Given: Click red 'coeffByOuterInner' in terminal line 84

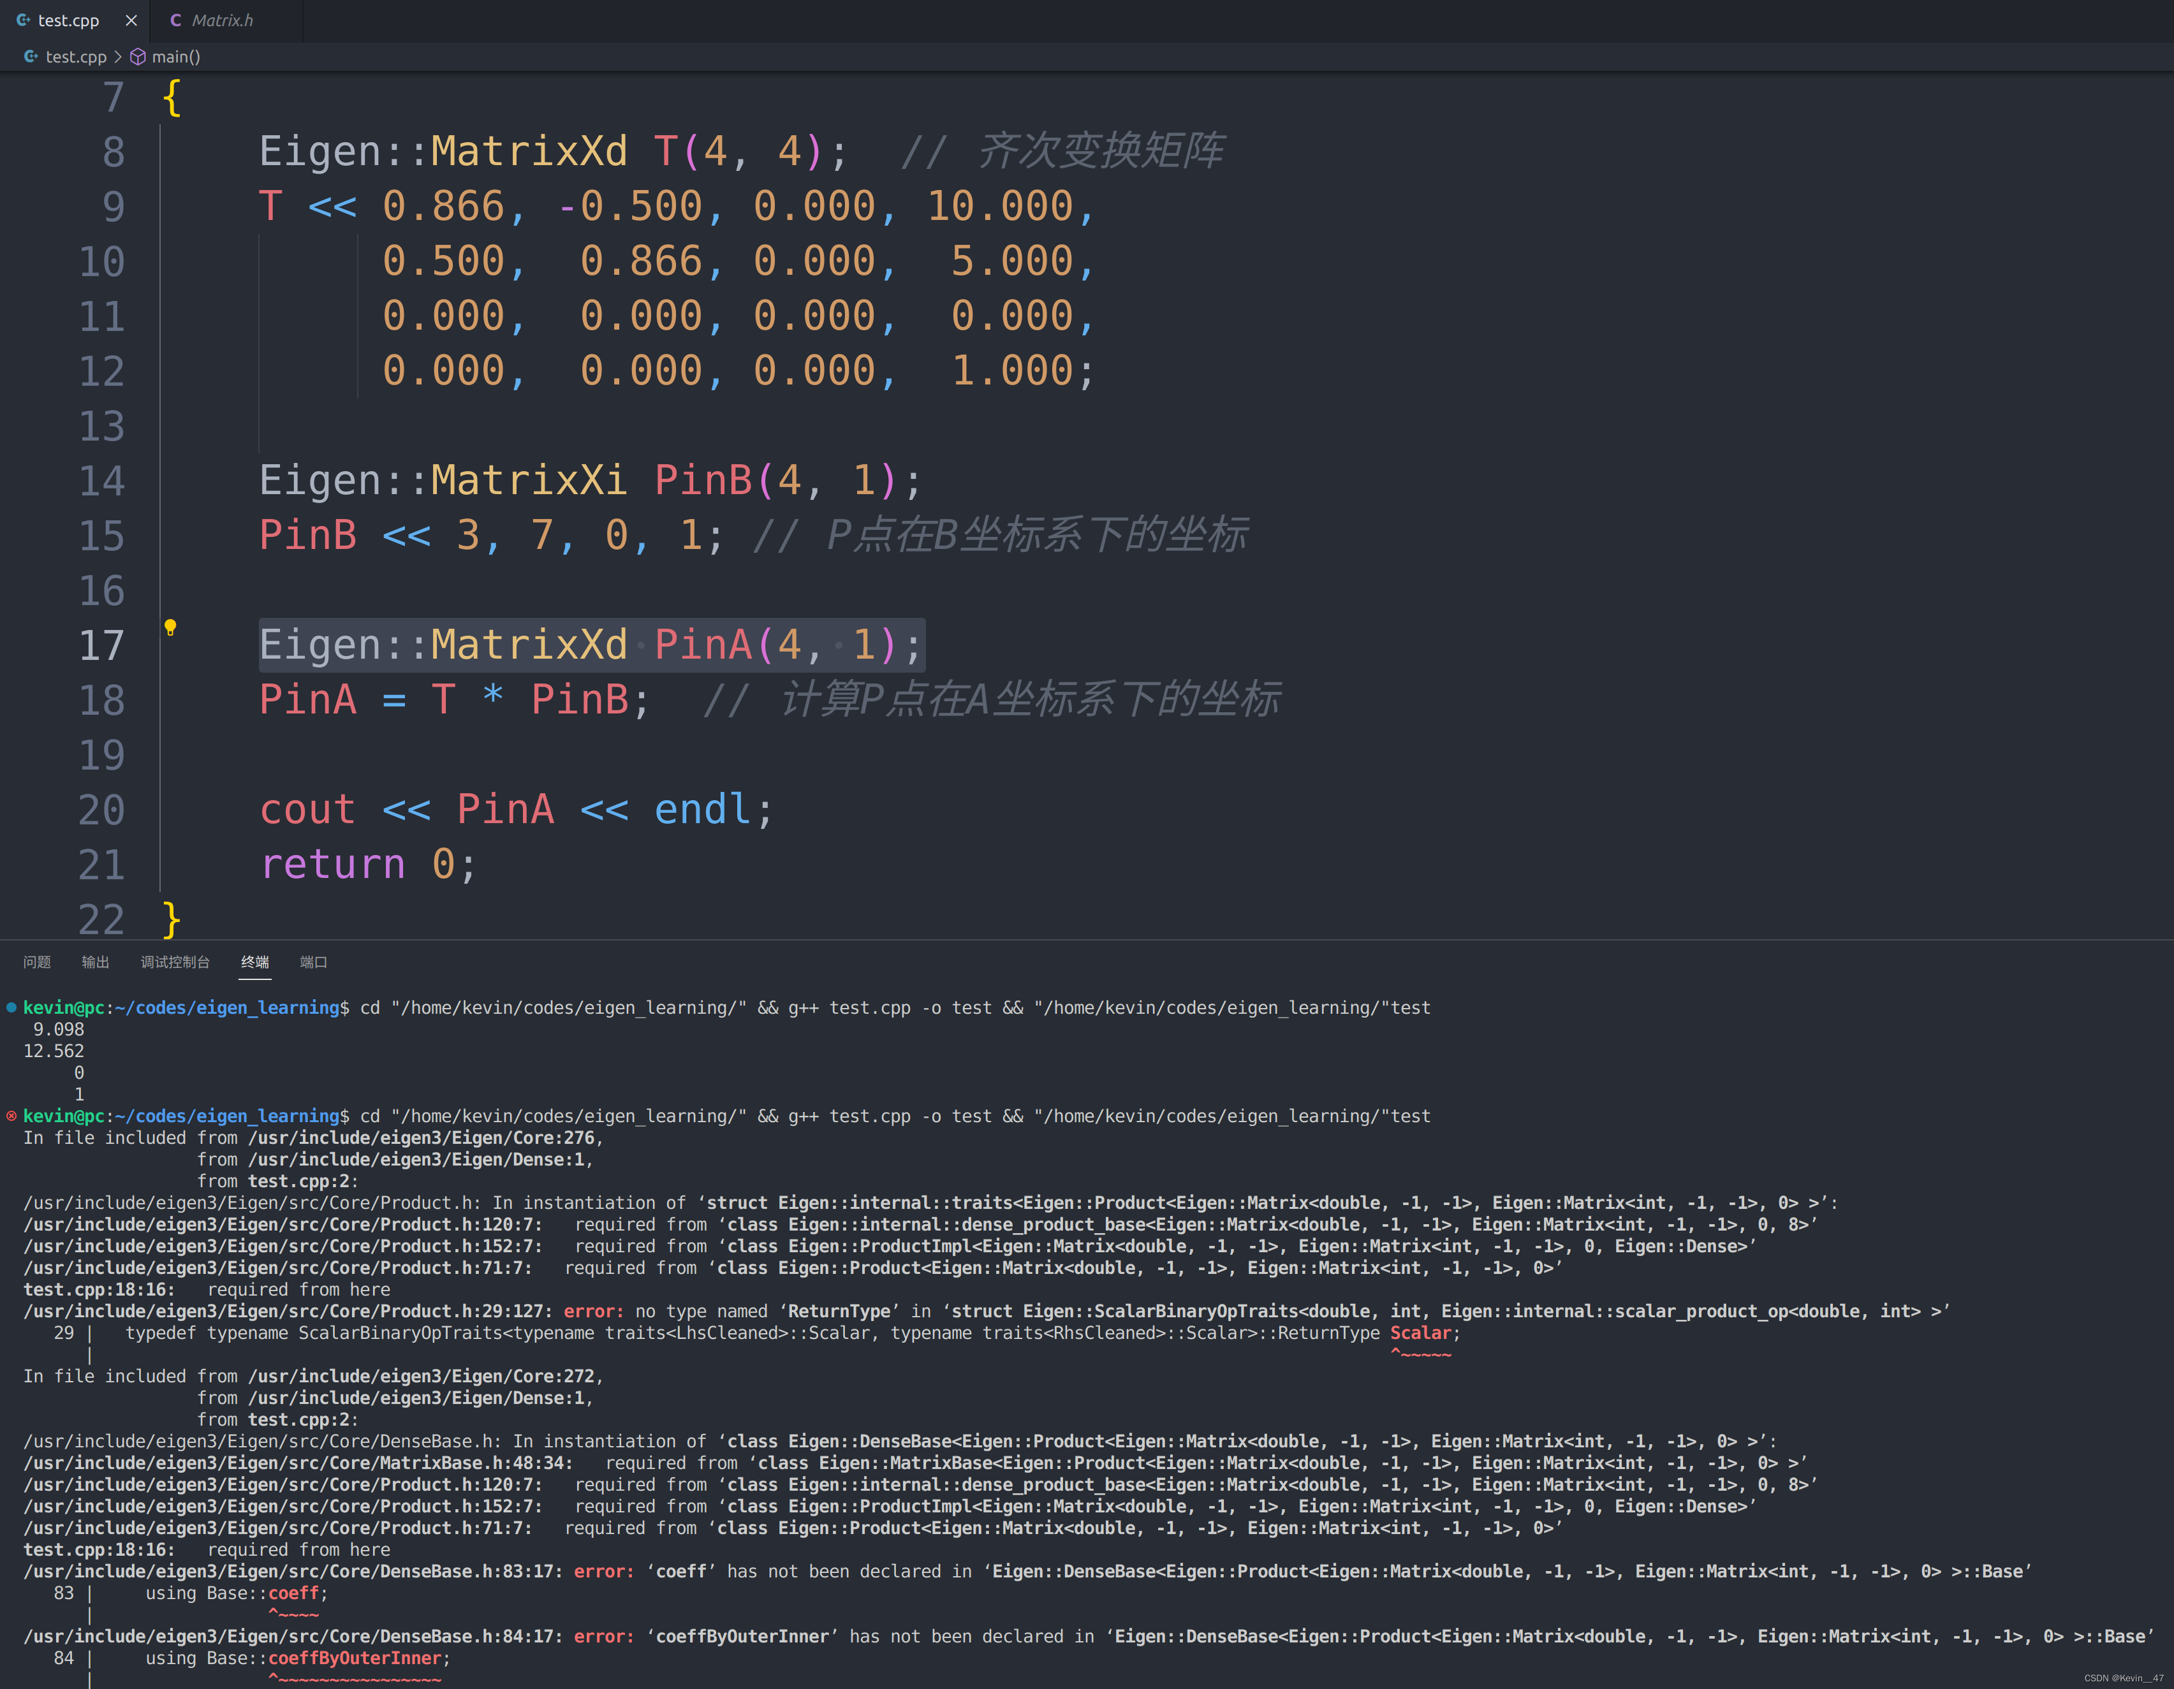Looking at the screenshot, I should tap(355, 1657).
